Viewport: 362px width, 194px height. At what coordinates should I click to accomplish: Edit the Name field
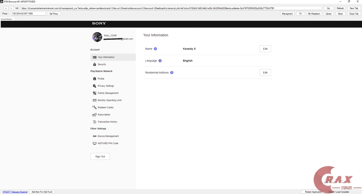tap(265, 49)
